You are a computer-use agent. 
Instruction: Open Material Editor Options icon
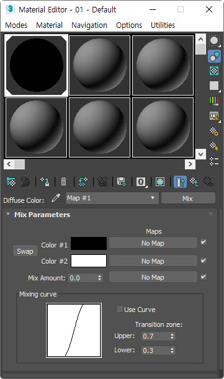(214, 132)
